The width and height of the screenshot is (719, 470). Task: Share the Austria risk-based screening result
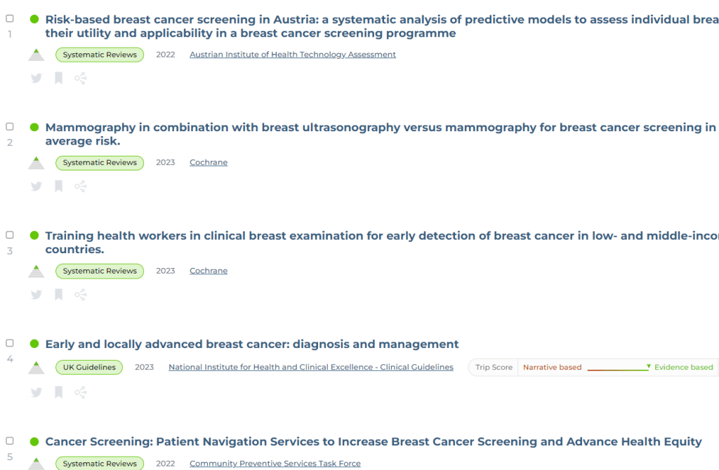pyautogui.click(x=81, y=79)
